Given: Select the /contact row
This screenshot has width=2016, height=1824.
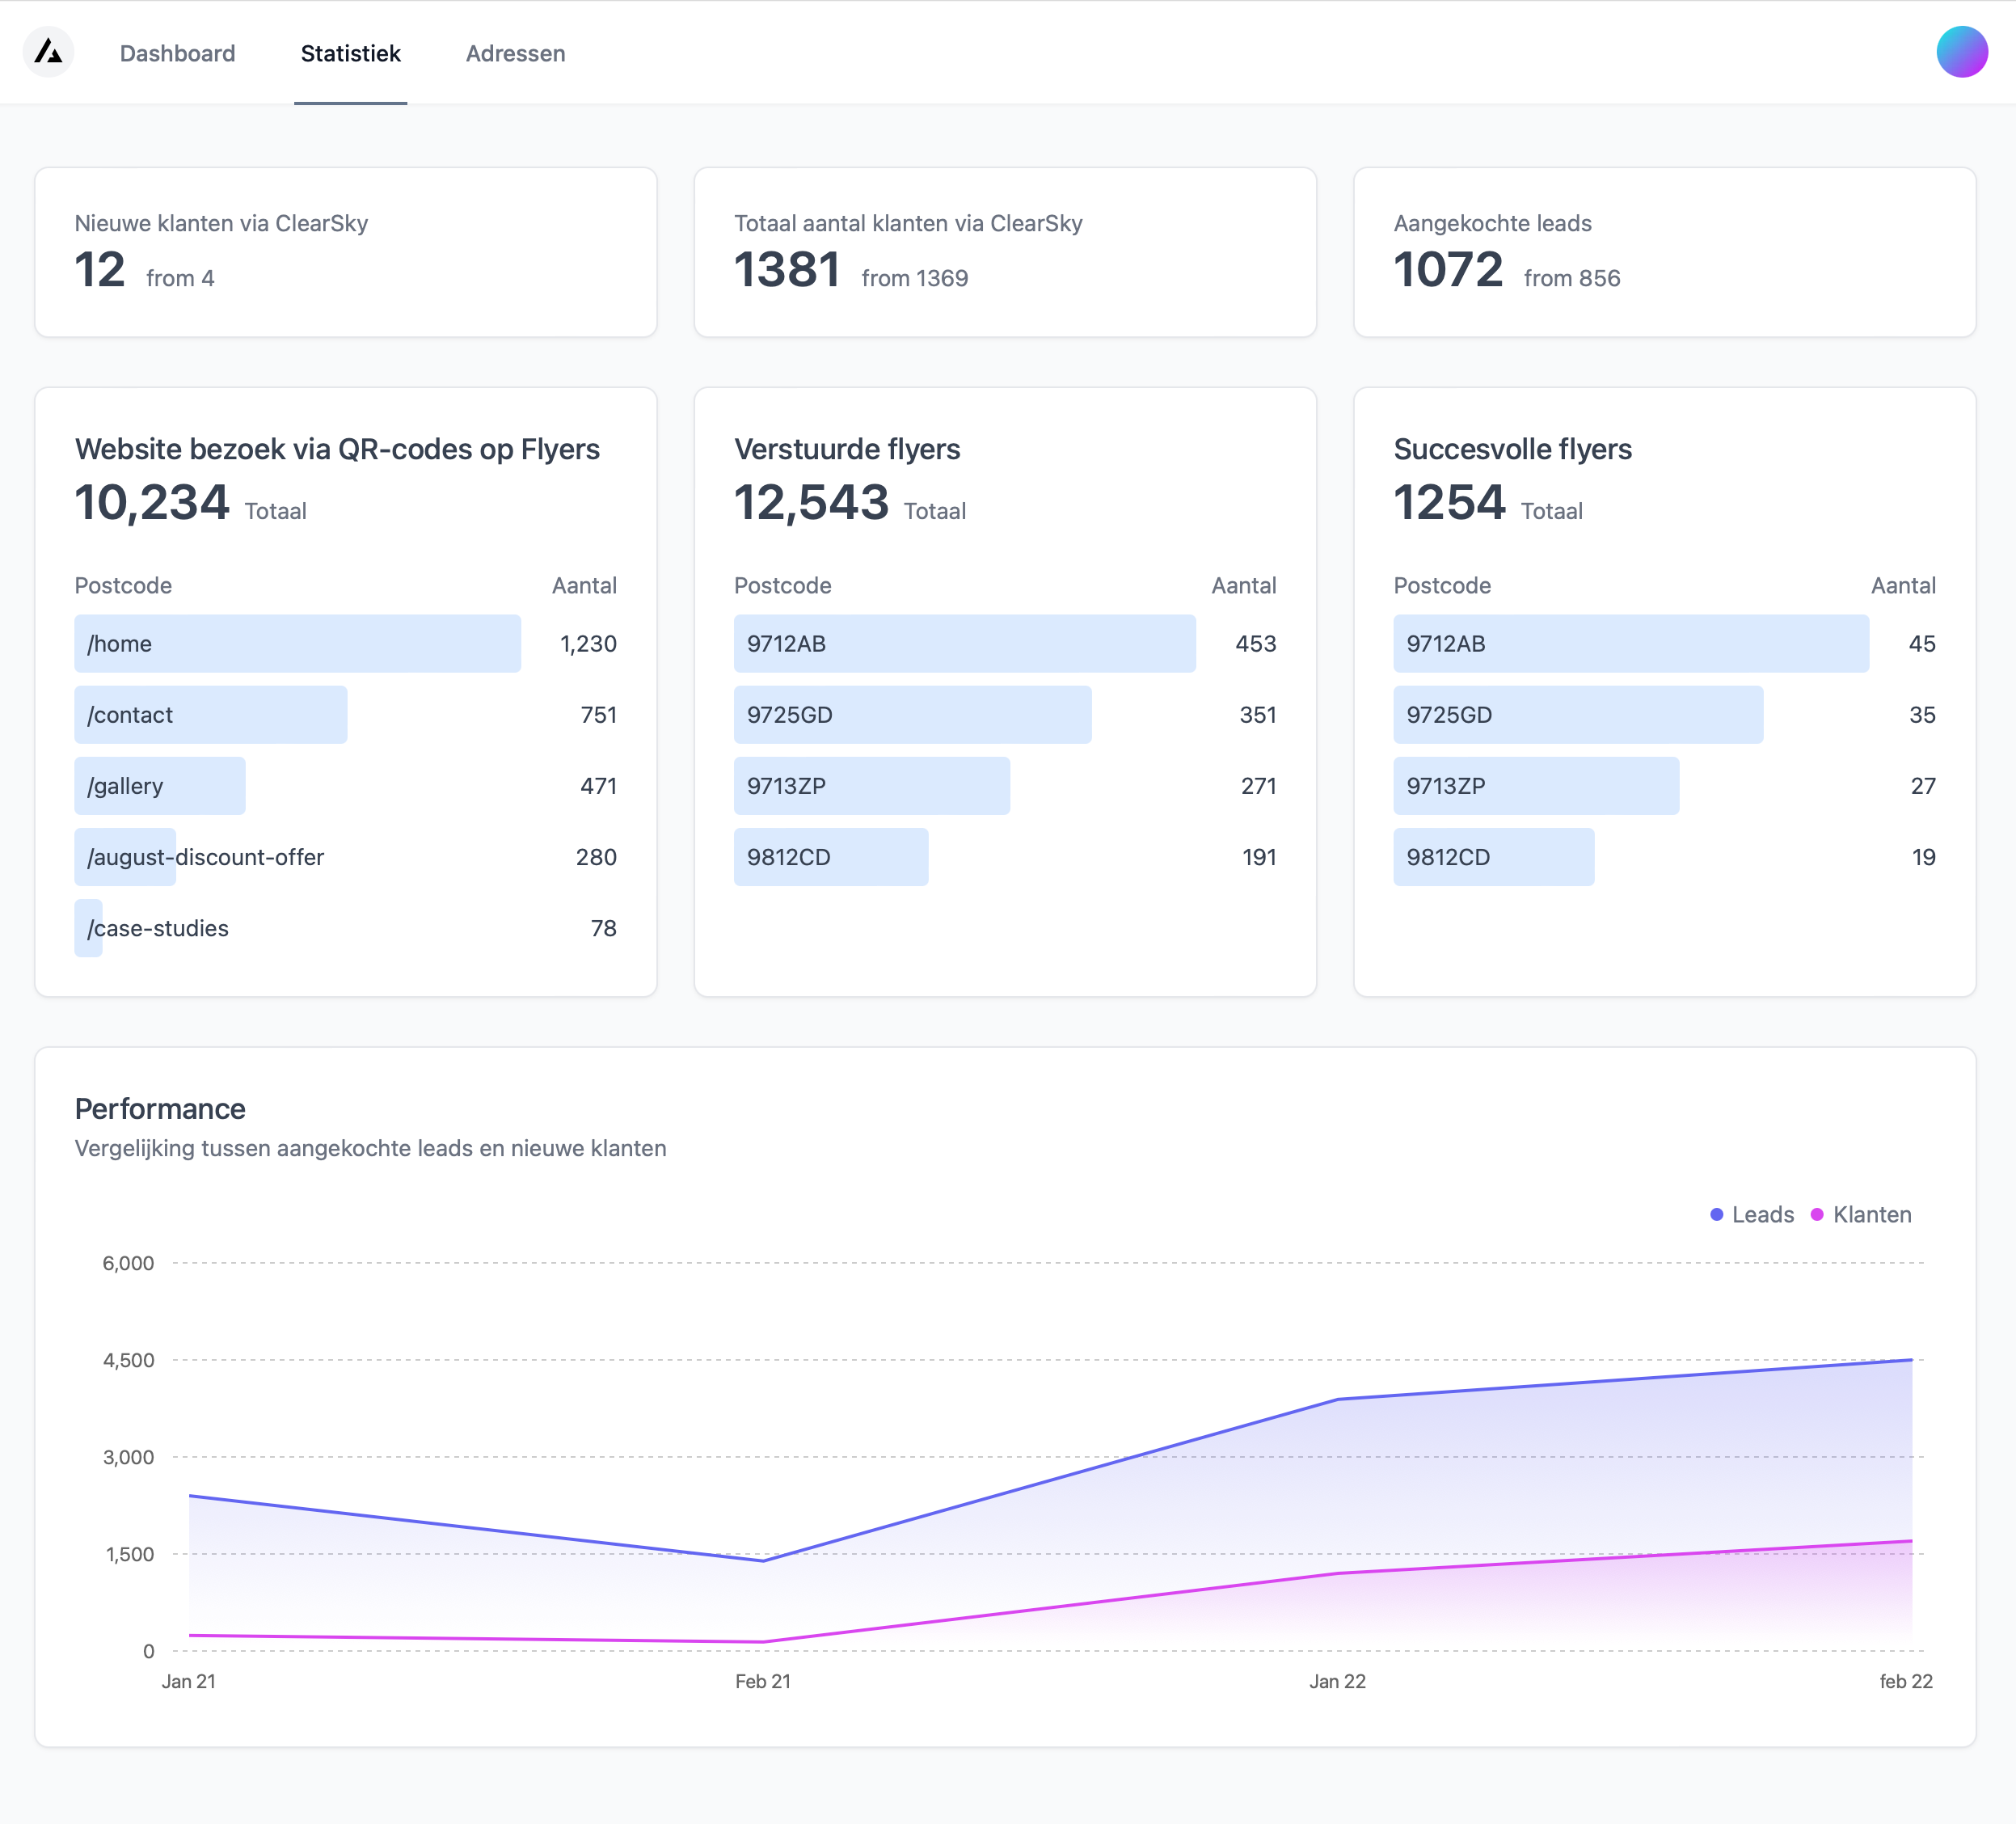Looking at the screenshot, I should coord(345,714).
